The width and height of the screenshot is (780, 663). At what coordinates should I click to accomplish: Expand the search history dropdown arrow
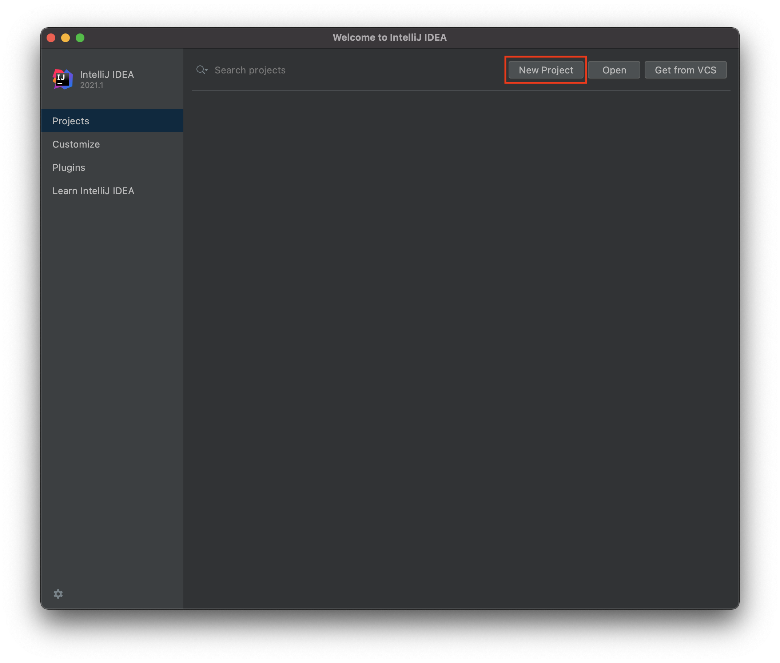click(207, 70)
